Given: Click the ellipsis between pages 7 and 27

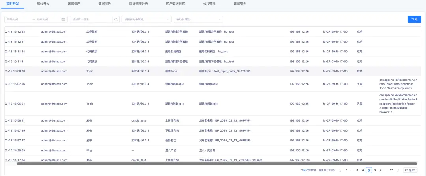Looking at the screenshot, I should click(386, 170).
